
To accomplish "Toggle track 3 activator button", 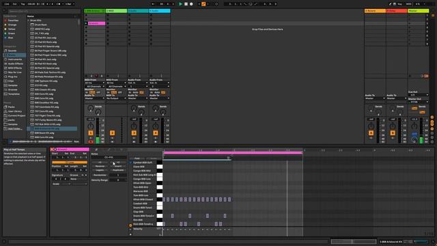I will coord(134,133).
